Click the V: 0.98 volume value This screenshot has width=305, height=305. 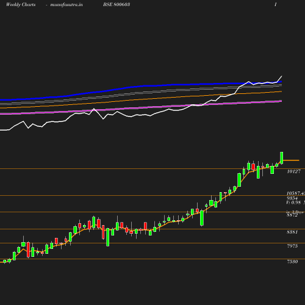pos(293,203)
